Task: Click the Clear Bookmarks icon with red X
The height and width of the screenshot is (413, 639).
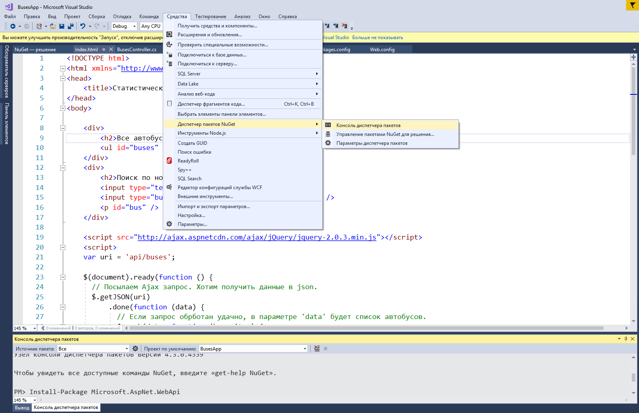Action: click(x=344, y=26)
